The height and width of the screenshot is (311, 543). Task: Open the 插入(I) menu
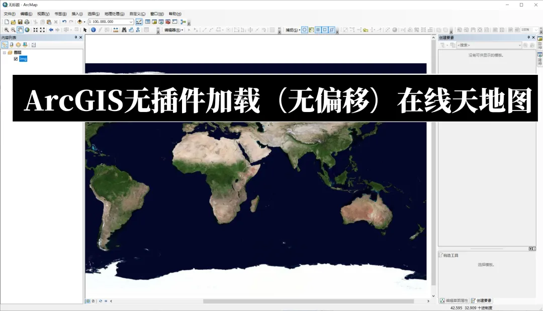point(77,14)
